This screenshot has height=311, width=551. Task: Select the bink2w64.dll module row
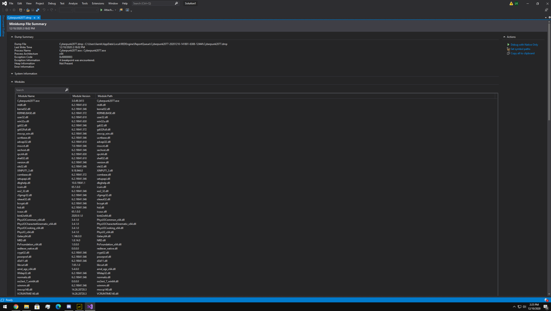[256, 216]
